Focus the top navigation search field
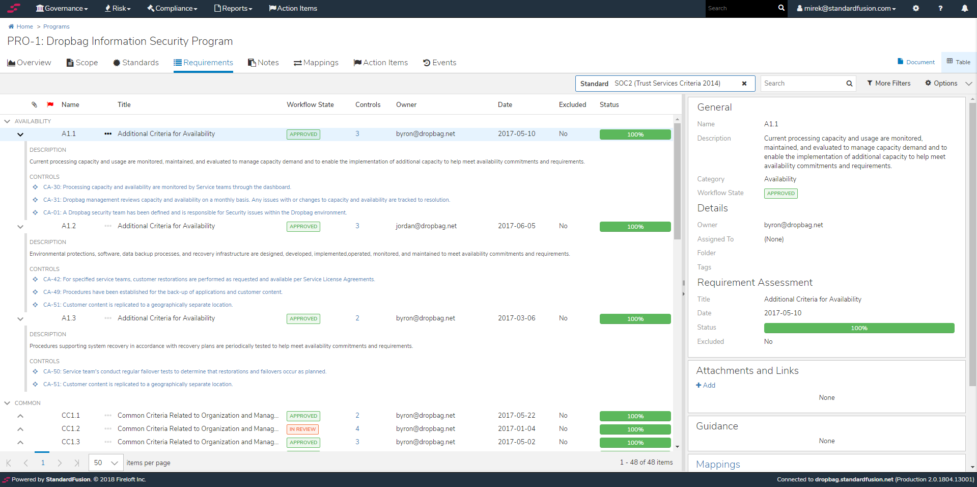 pos(741,8)
